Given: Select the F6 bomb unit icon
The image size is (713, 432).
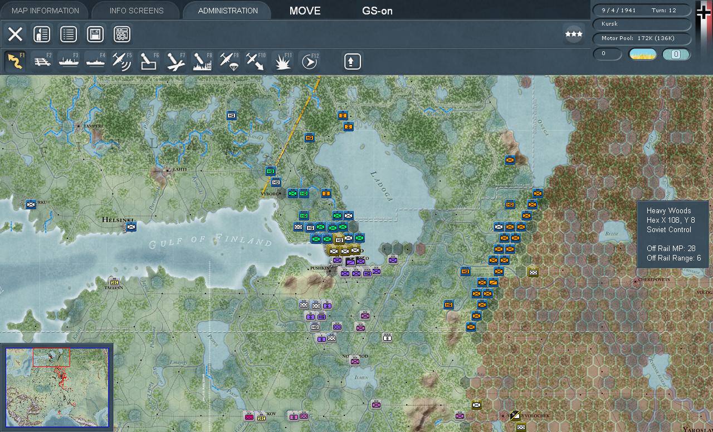Looking at the screenshot, I should (149, 61).
